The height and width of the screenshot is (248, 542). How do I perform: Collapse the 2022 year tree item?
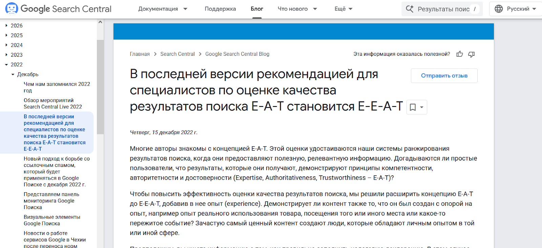(6, 65)
